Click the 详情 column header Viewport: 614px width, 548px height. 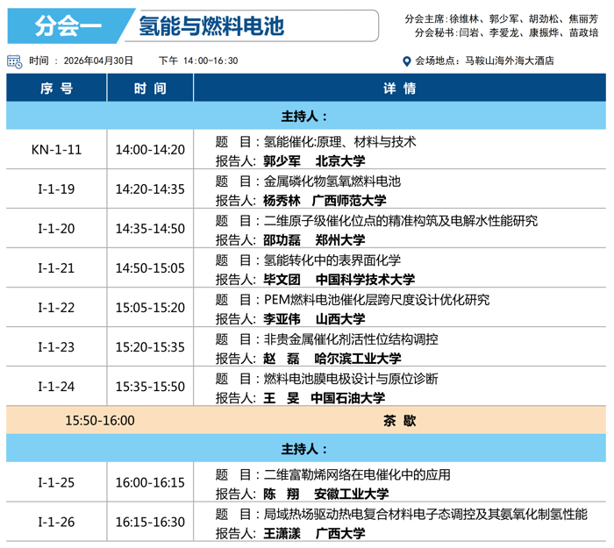[x=399, y=89]
